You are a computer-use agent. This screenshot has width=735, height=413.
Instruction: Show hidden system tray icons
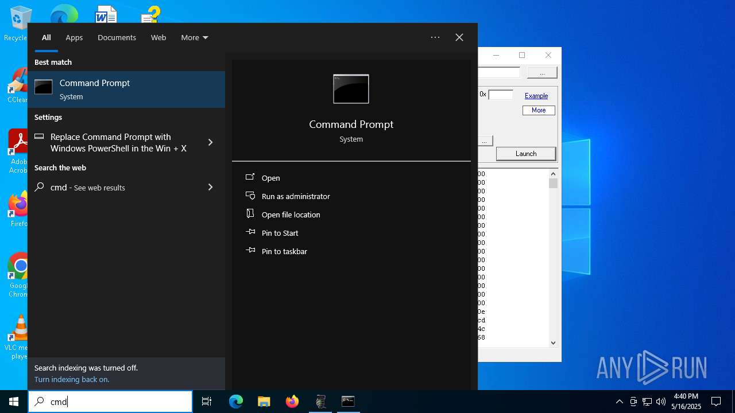(x=619, y=402)
